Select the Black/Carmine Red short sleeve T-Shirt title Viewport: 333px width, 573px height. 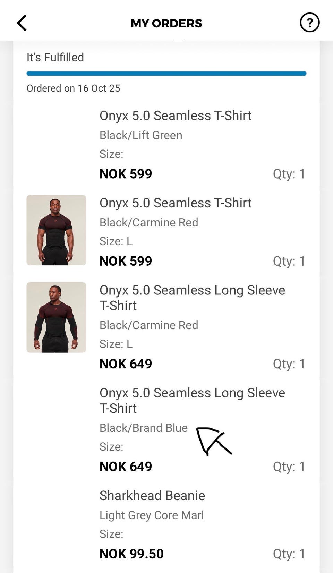(x=176, y=203)
